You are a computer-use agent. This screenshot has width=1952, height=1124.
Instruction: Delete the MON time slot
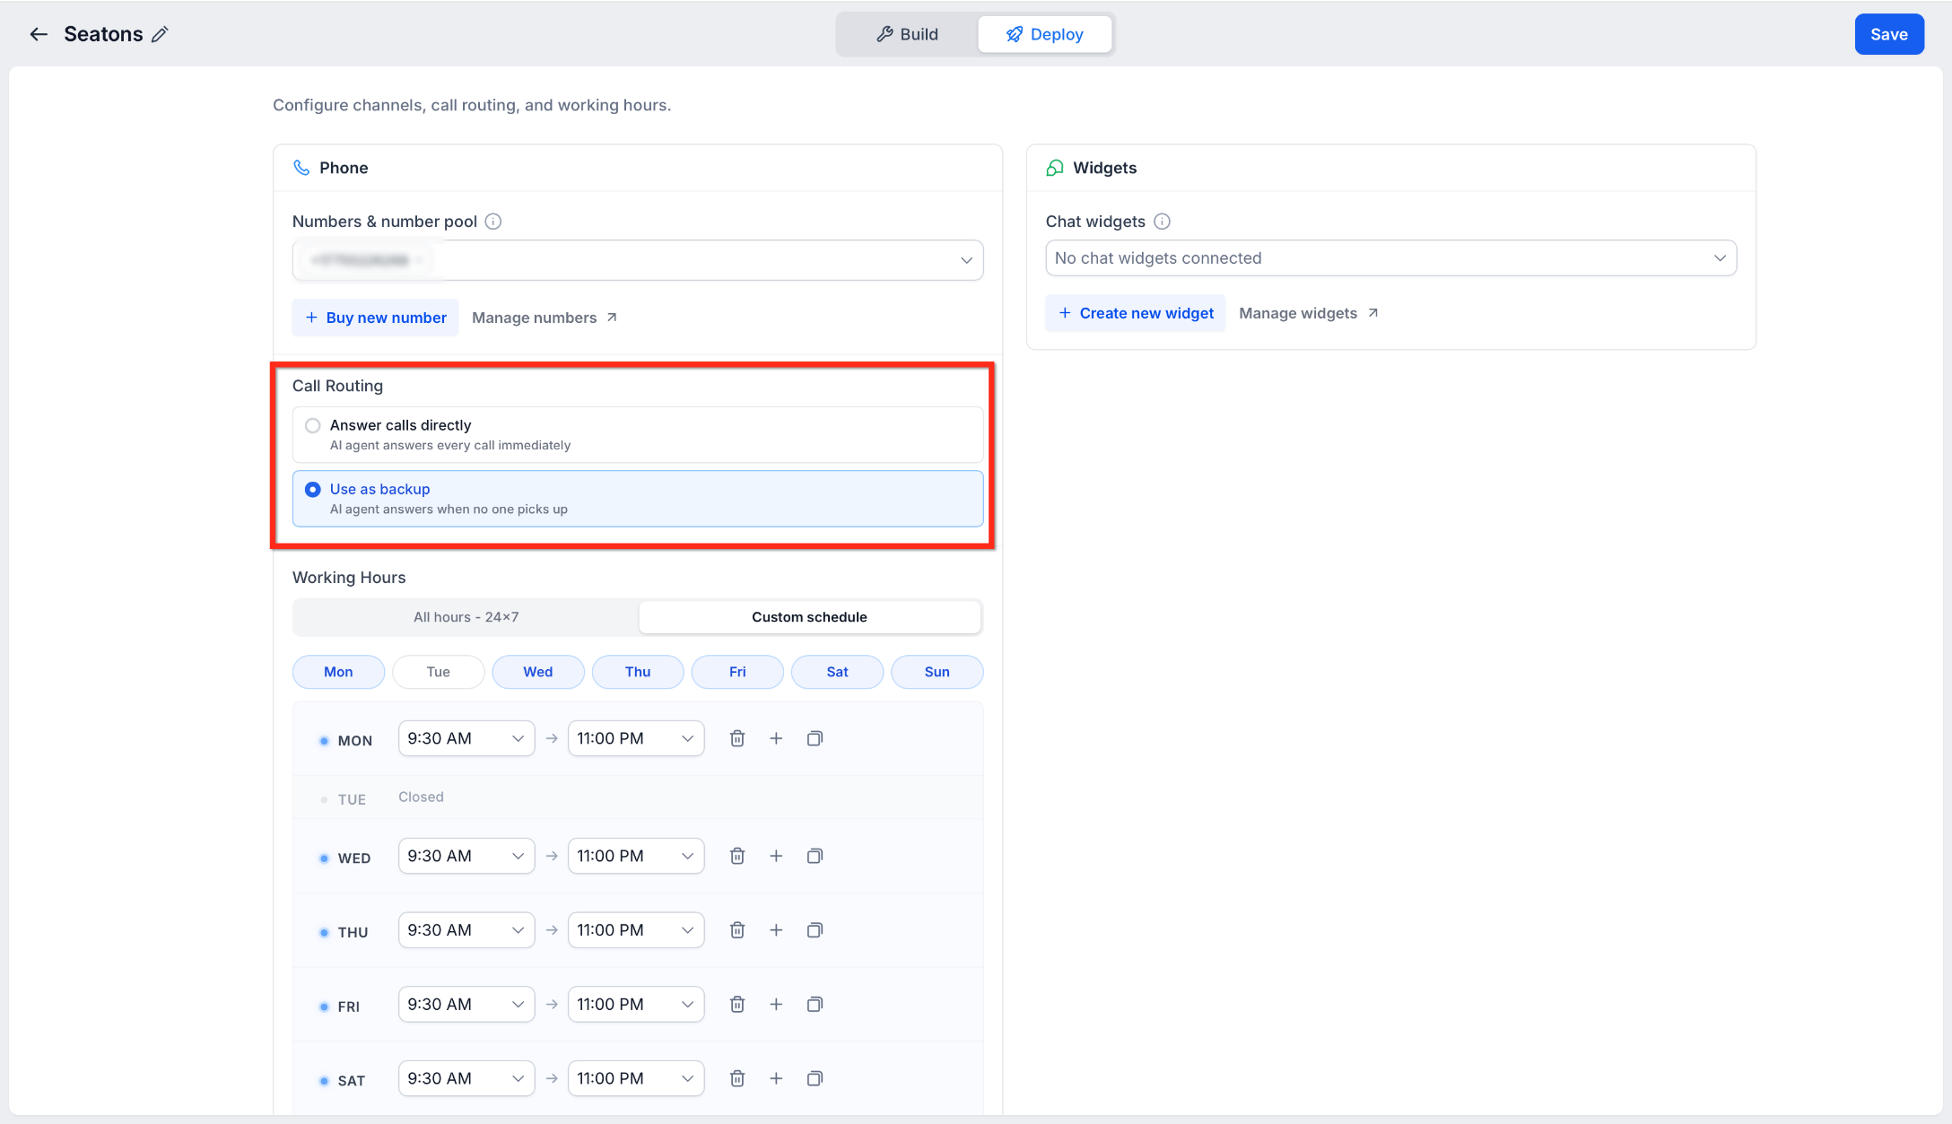(737, 738)
